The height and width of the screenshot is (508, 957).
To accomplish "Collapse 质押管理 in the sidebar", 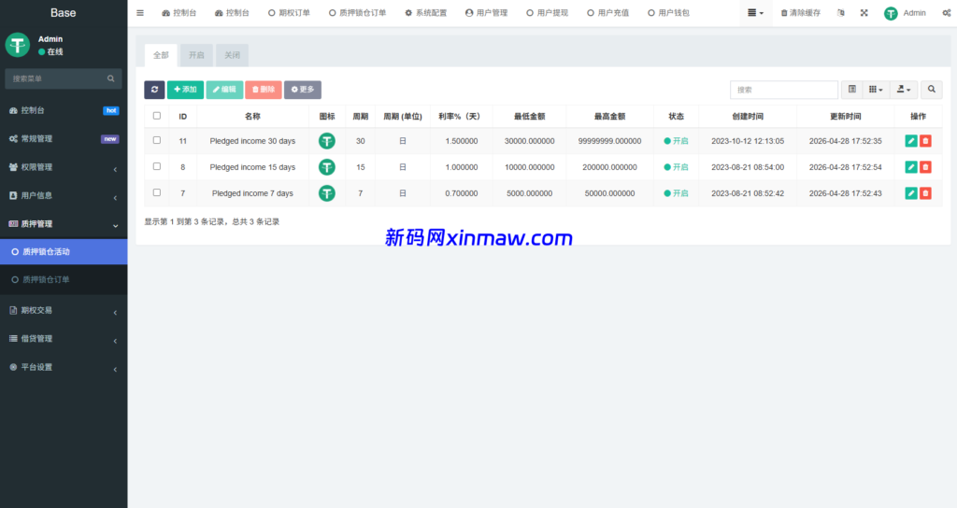I will coord(64,224).
